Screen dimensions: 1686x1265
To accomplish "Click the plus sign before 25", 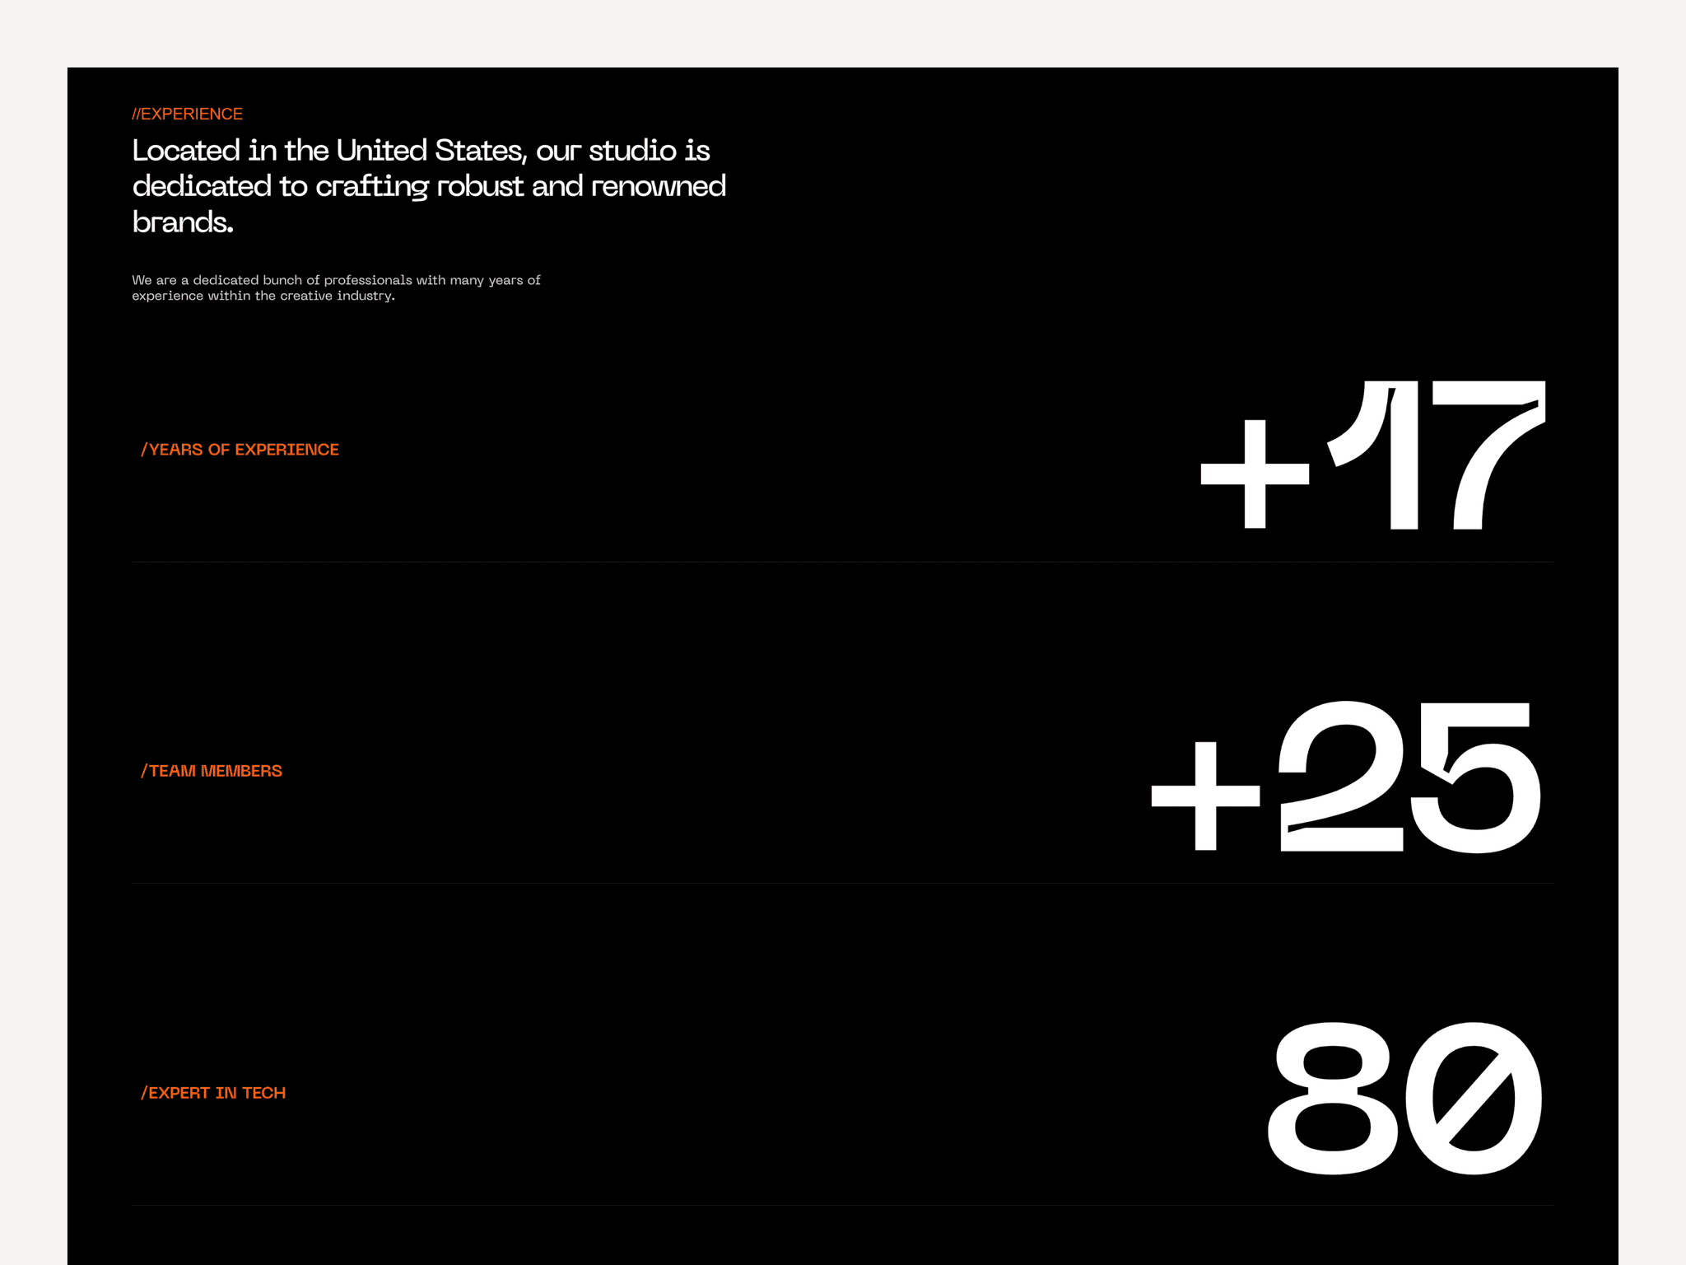I will click(1205, 796).
